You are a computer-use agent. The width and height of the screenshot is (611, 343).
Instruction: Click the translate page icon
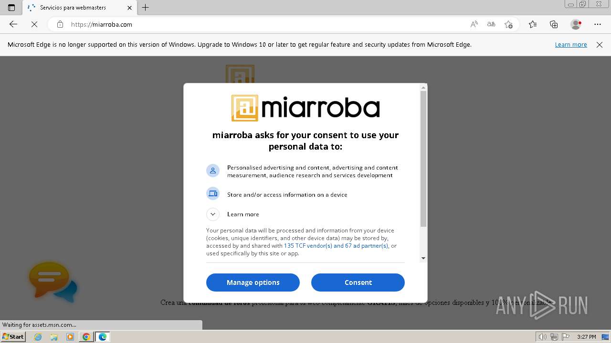pos(491,24)
